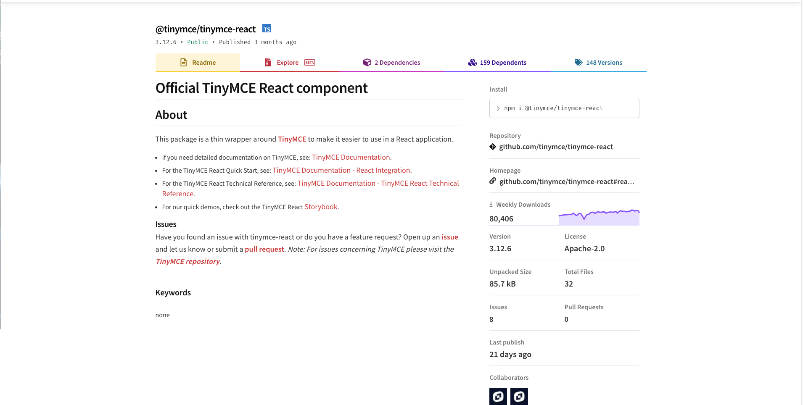This screenshot has height=405, width=803.
Task: Open the React Integration documentation link
Action: tap(341, 170)
